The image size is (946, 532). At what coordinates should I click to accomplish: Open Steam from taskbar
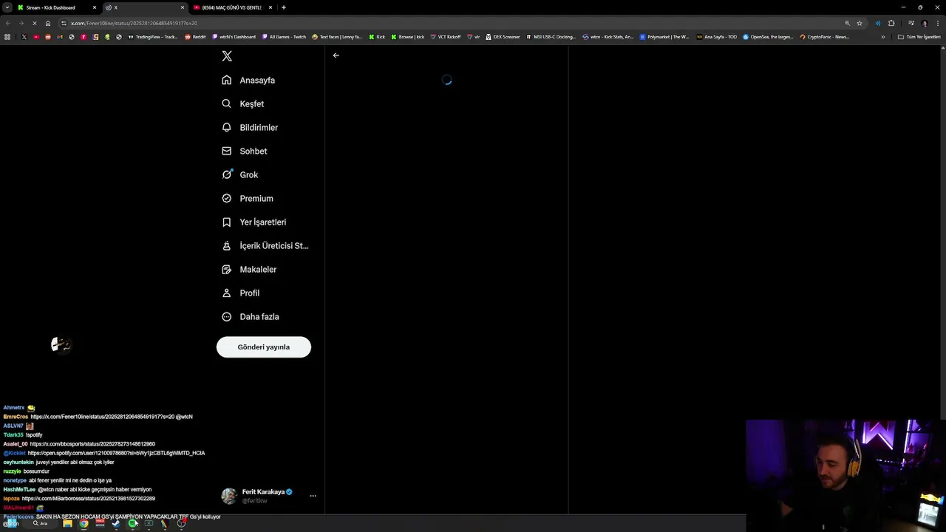pyautogui.click(x=116, y=523)
